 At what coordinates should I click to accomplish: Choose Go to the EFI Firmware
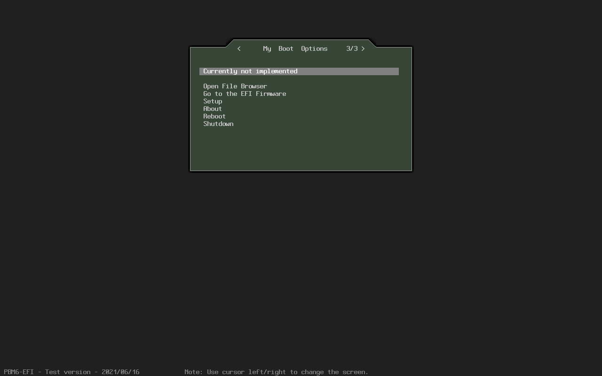(x=244, y=94)
